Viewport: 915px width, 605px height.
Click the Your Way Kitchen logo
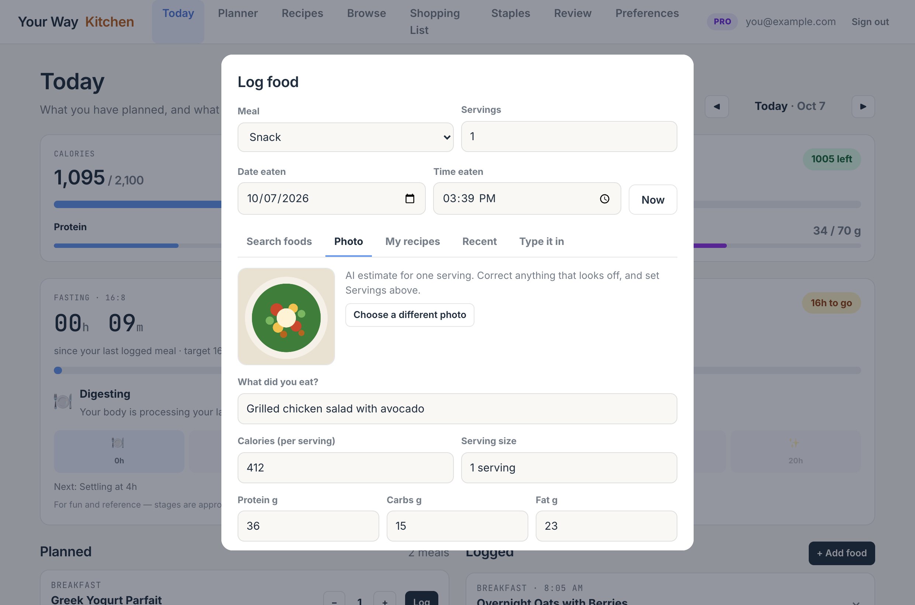pos(76,22)
